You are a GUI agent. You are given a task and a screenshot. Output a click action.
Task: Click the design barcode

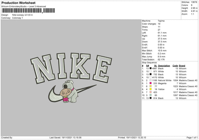pos(28,11)
